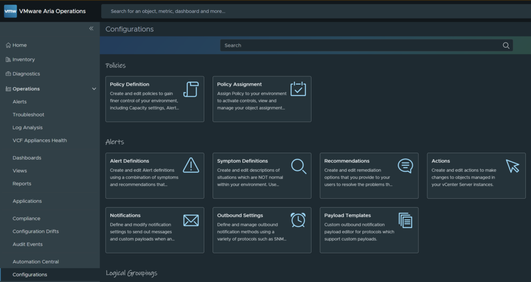The width and height of the screenshot is (531, 282).
Task: Click the global object and metric search box
Action: [316, 11]
